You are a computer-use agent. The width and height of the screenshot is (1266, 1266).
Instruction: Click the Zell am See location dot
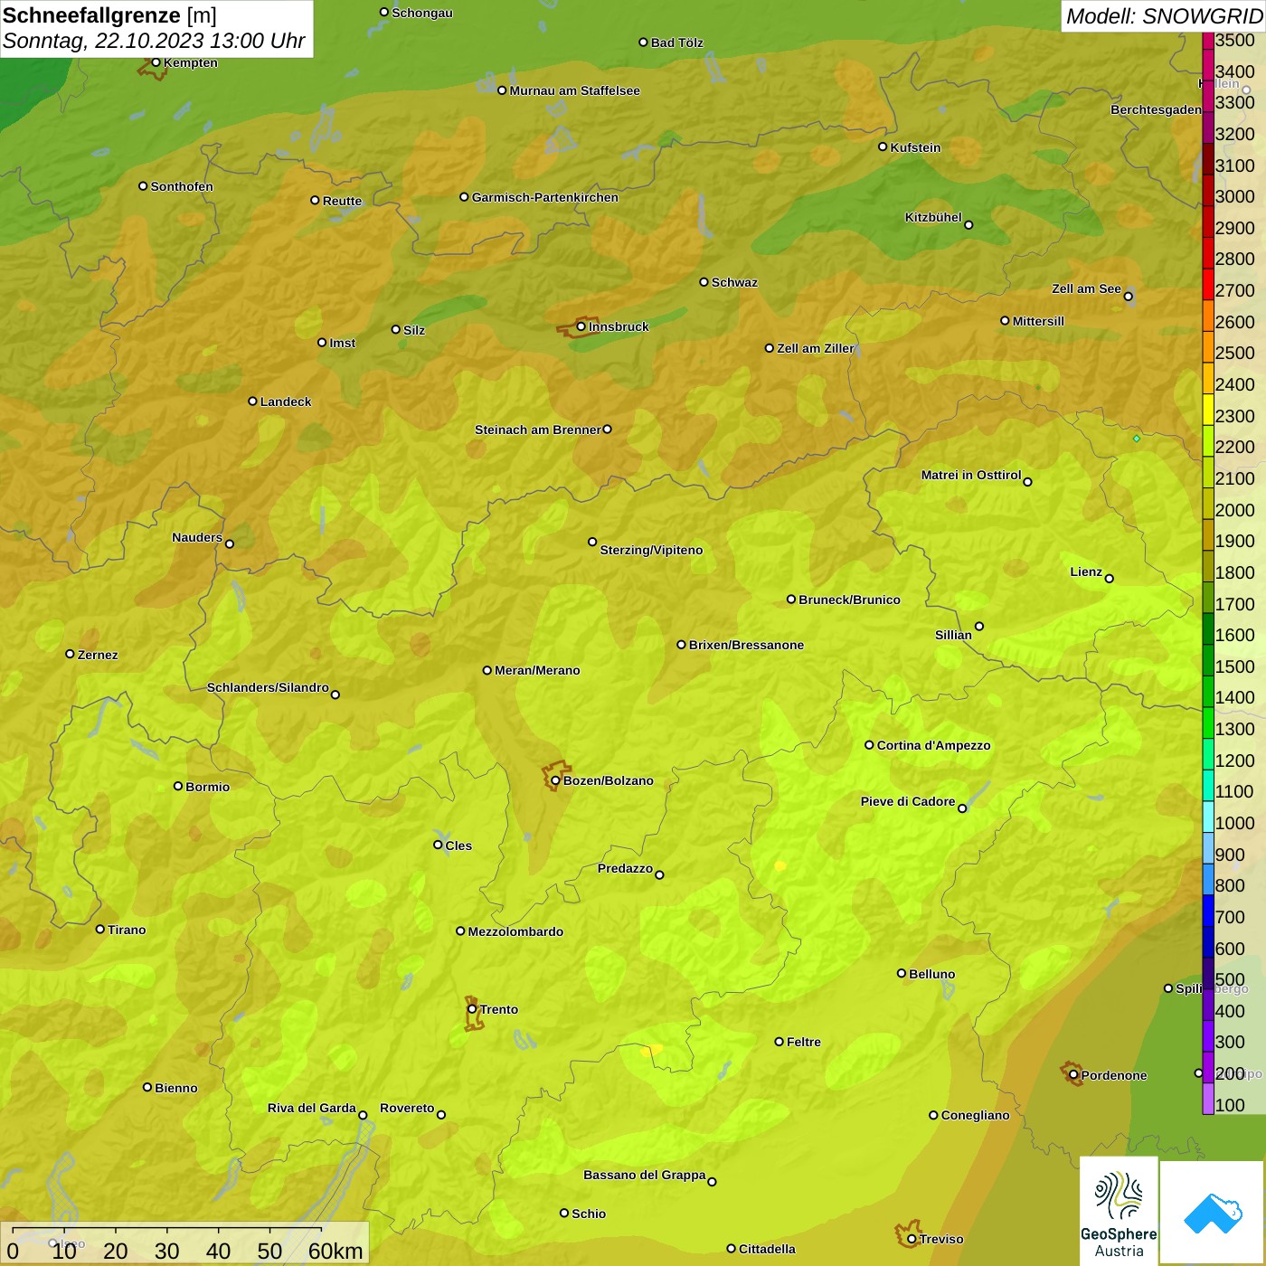1128,296
